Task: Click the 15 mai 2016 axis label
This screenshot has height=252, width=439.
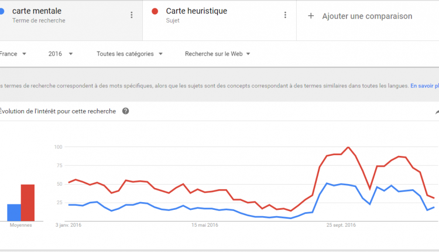Action: tap(204, 224)
